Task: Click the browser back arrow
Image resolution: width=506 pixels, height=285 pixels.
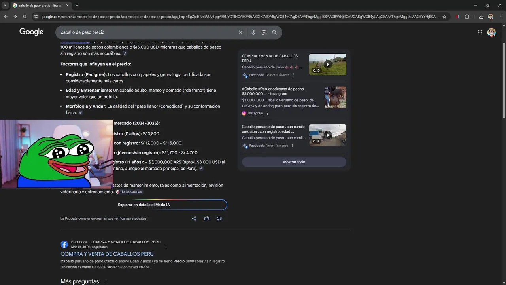Action: tap(6, 17)
